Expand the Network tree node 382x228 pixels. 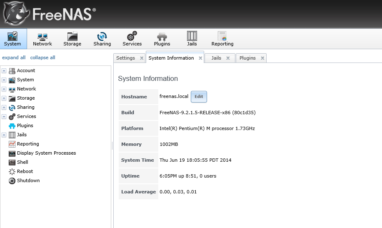[x=4, y=89]
